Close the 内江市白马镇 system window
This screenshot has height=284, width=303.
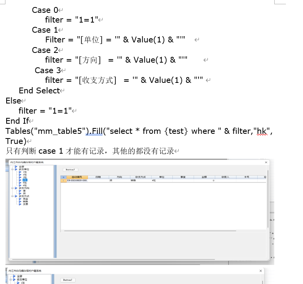[266, 162]
